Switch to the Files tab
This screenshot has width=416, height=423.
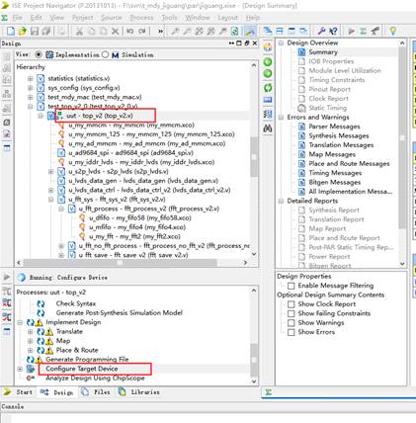coord(97,392)
